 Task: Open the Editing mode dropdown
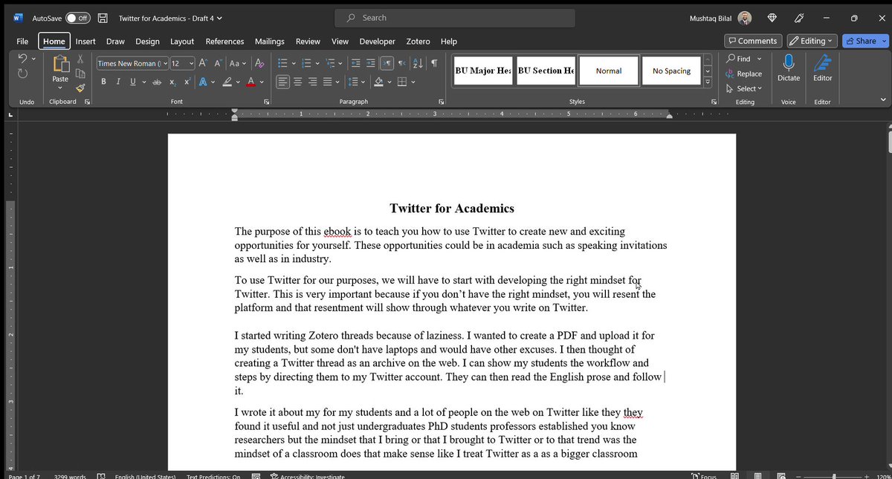[x=812, y=41]
